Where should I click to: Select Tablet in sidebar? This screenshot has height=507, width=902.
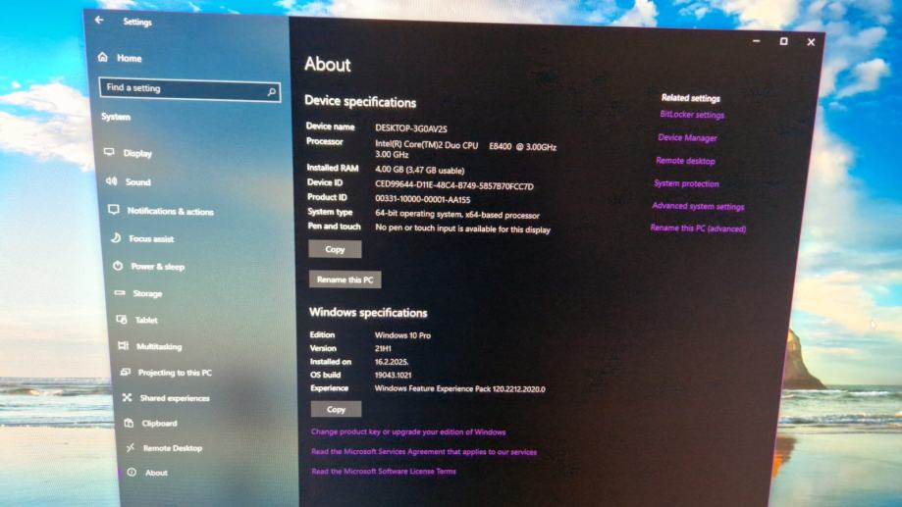[146, 320]
